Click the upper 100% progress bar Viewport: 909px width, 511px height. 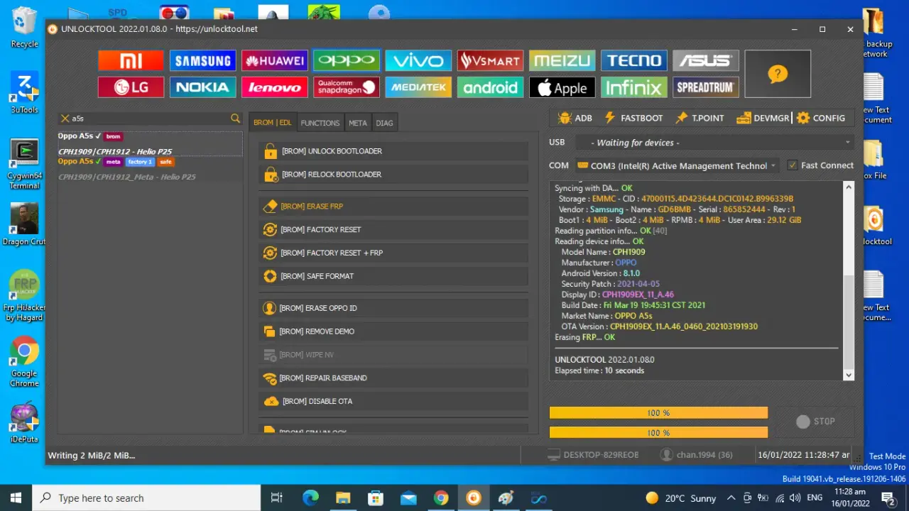point(658,413)
